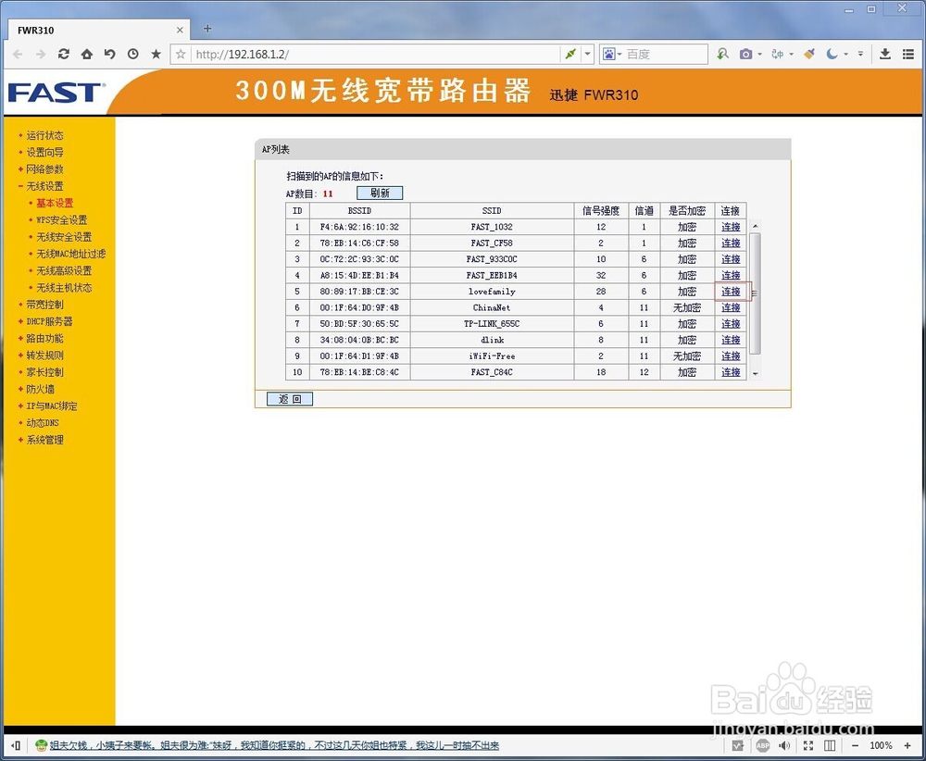The width and height of the screenshot is (926, 761).
Task: Click the cleanup brush icon
Action: (x=809, y=55)
